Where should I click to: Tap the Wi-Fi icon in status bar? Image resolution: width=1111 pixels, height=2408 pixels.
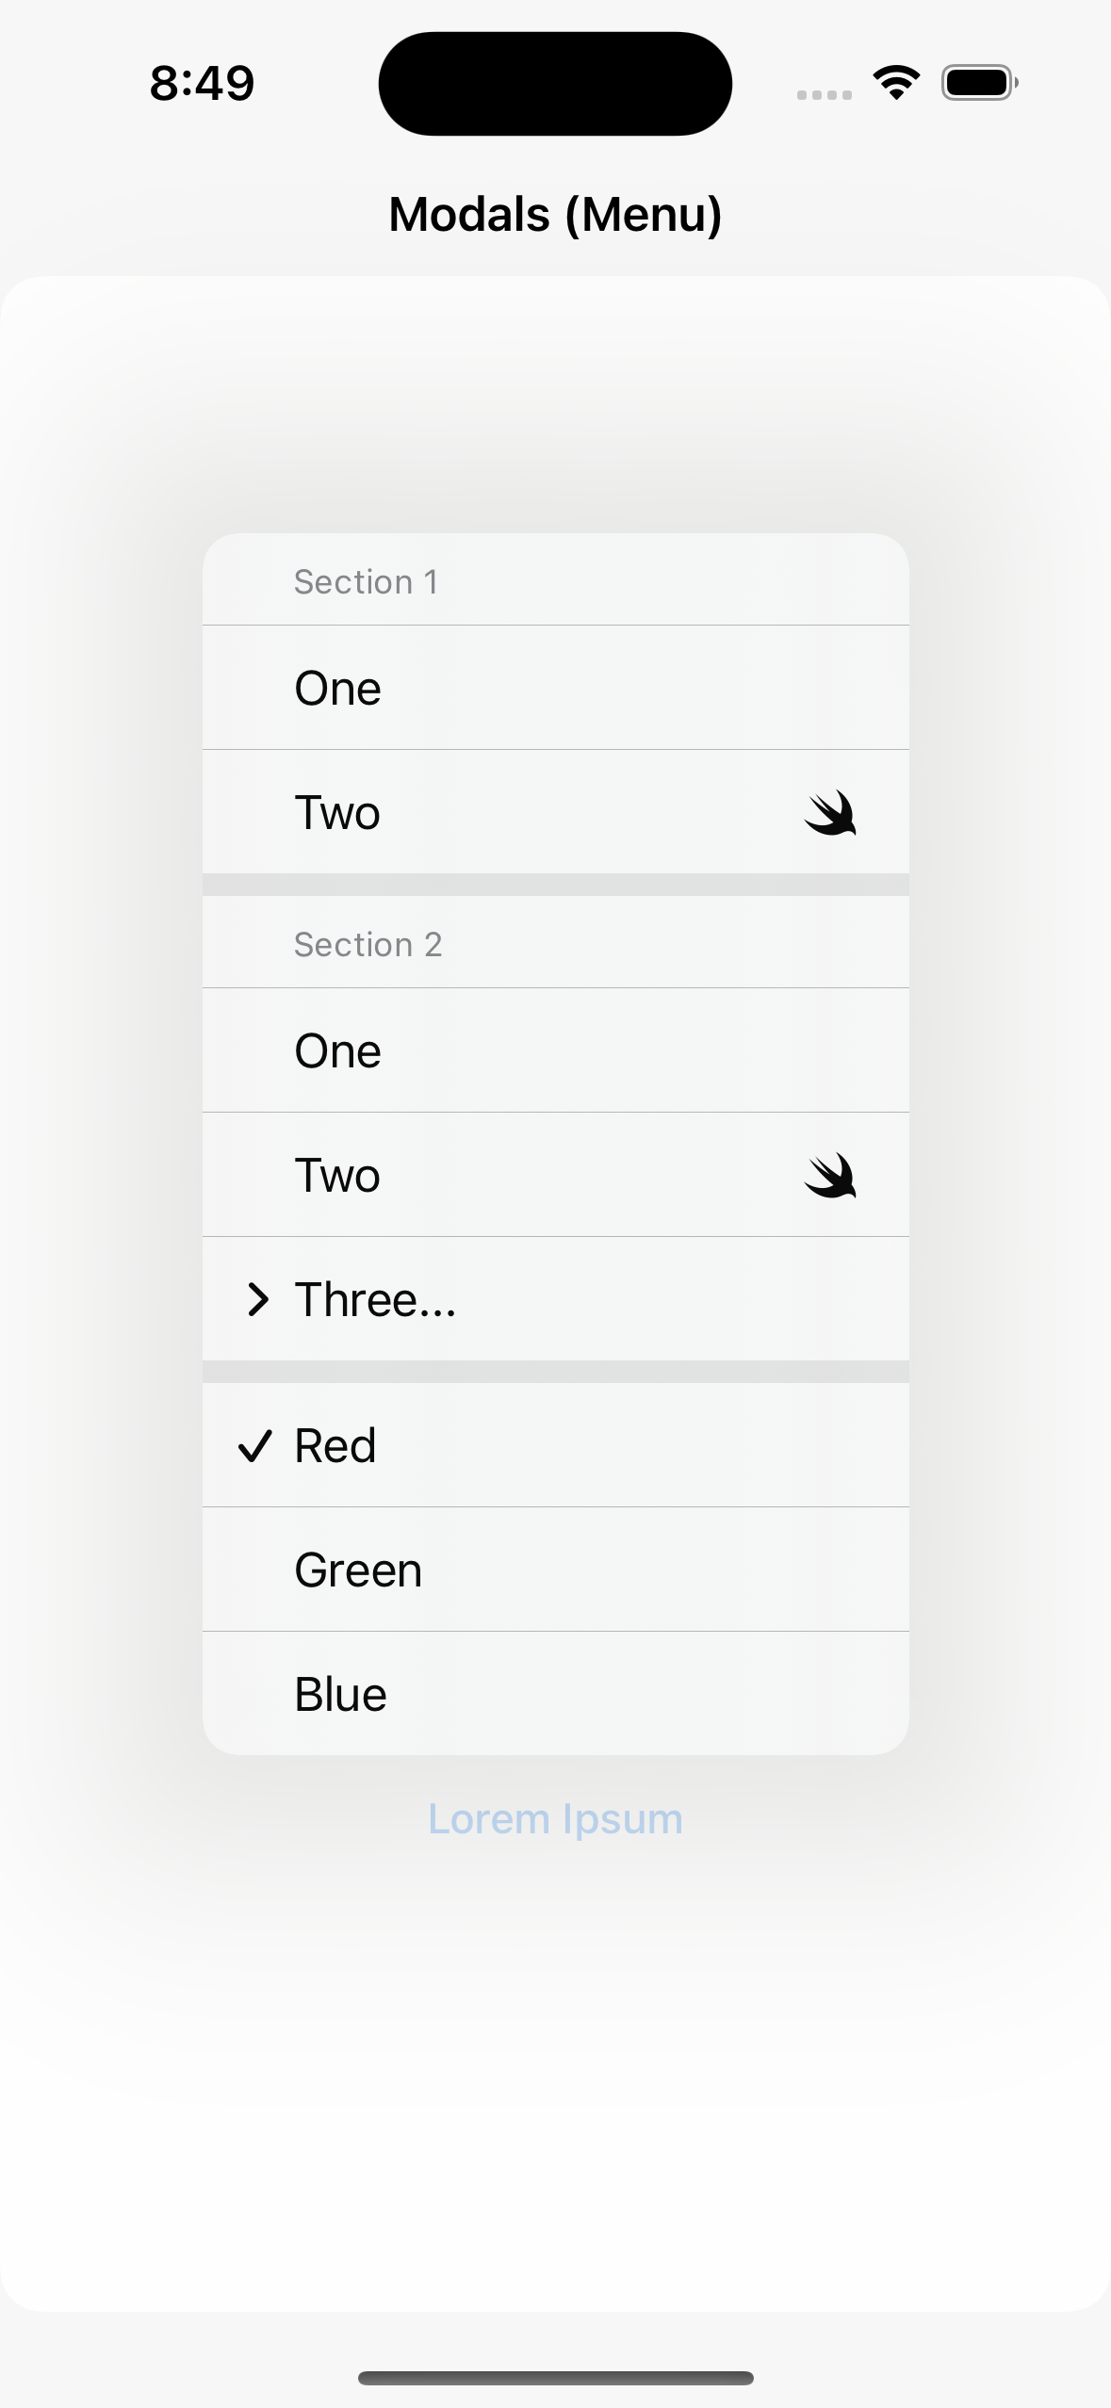896,83
